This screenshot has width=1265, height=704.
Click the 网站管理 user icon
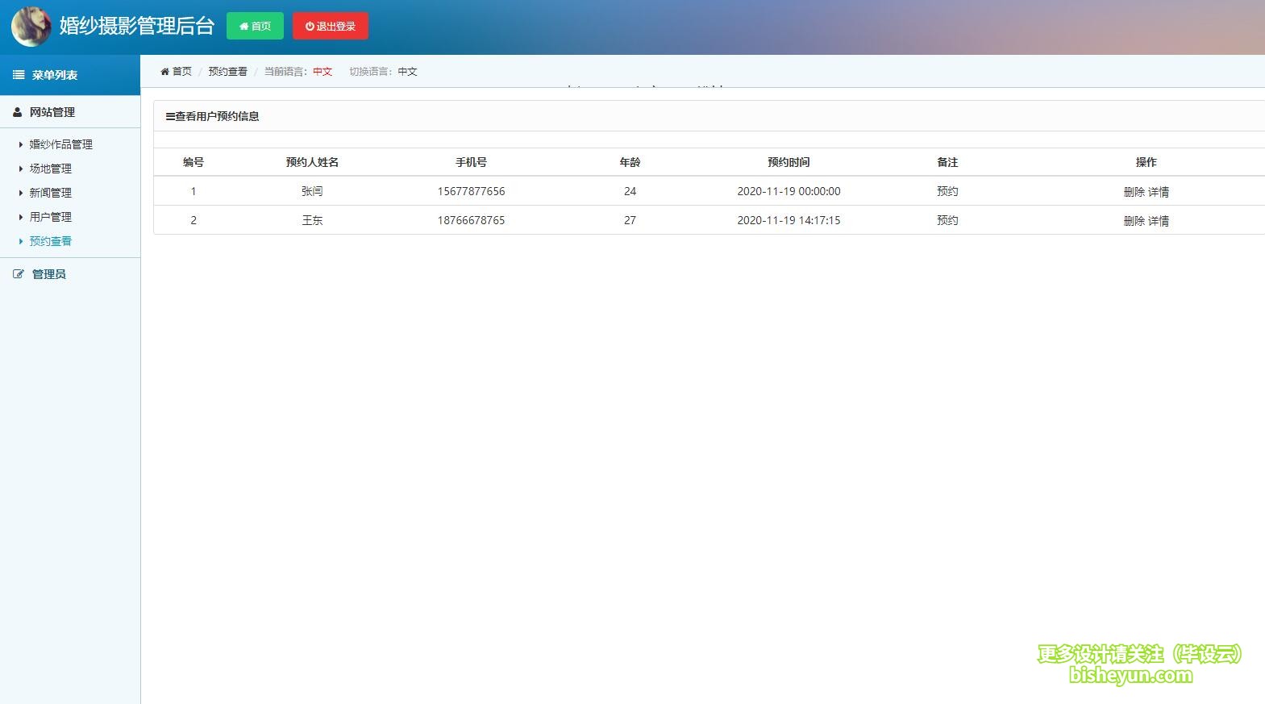[x=18, y=112]
